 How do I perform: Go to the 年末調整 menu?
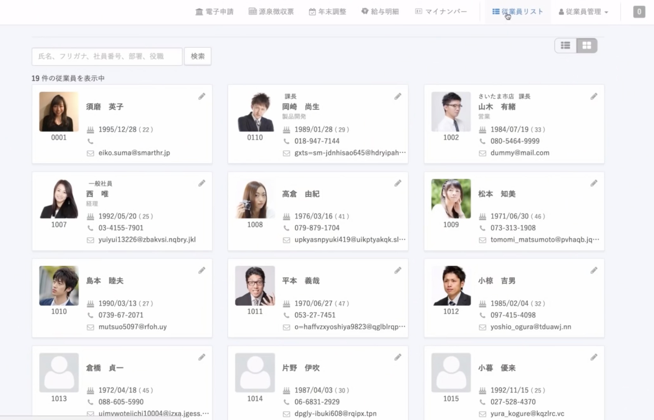(327, 12)
